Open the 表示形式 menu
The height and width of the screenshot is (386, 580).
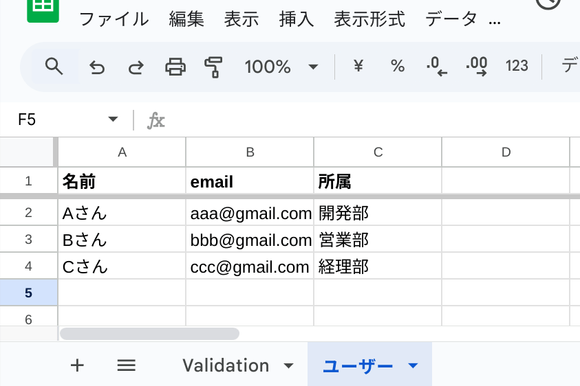coord(369,19)
